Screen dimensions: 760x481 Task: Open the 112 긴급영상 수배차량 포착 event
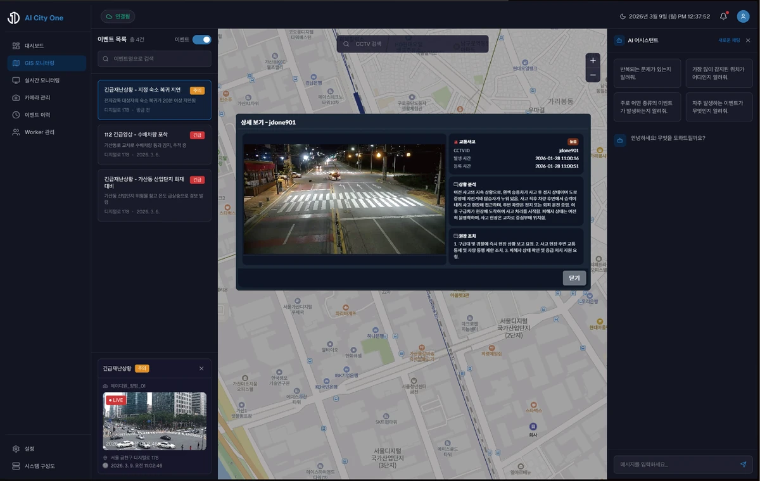coord(155,144)
